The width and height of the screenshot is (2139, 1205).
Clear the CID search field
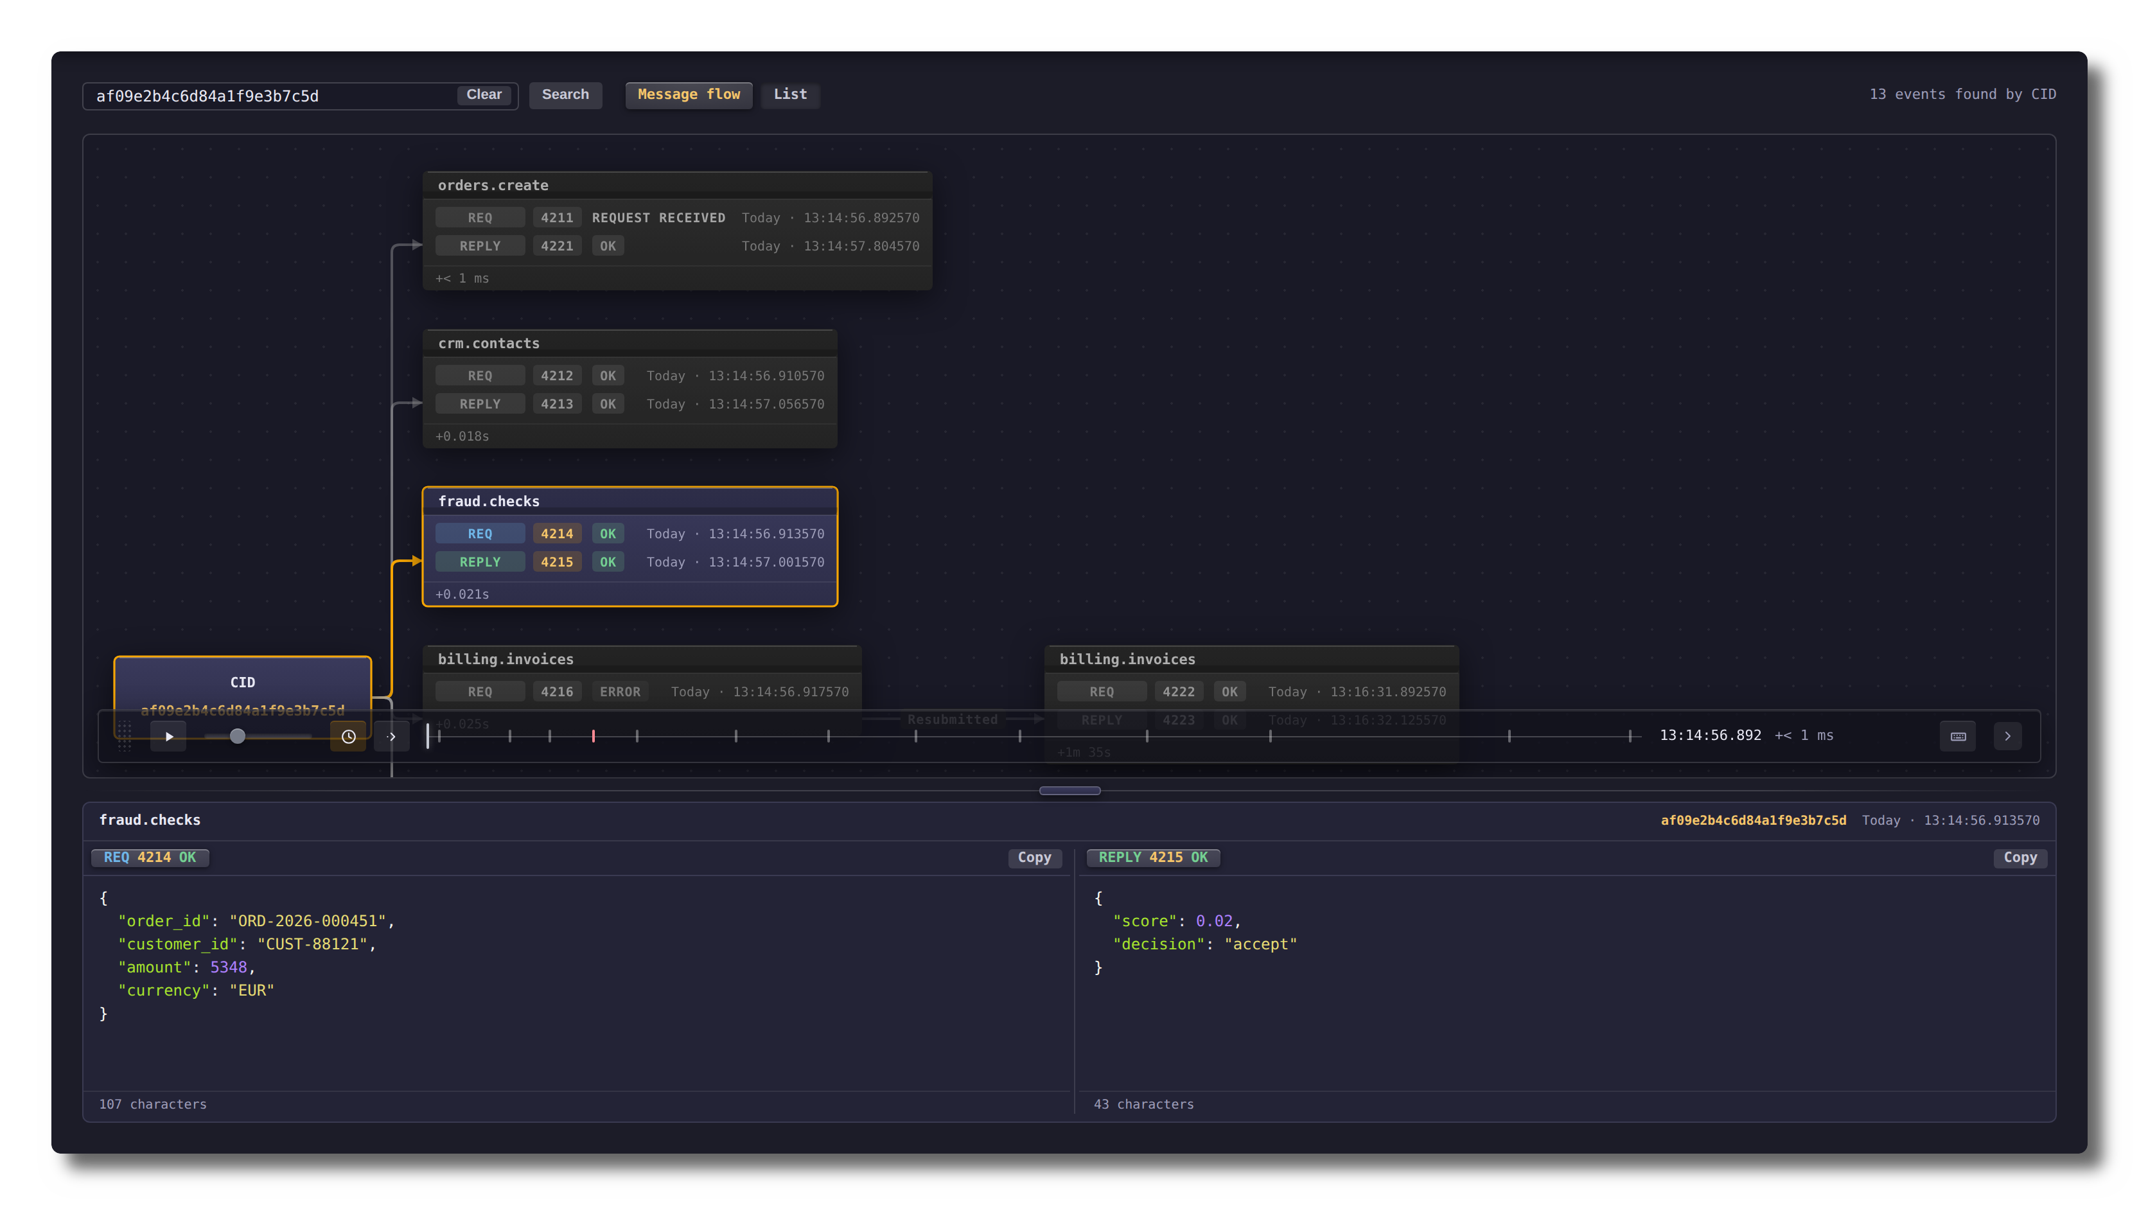point(484,94)
